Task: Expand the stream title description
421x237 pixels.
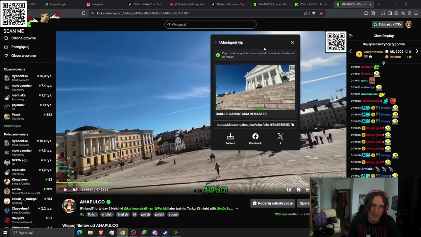Action: 237,209
